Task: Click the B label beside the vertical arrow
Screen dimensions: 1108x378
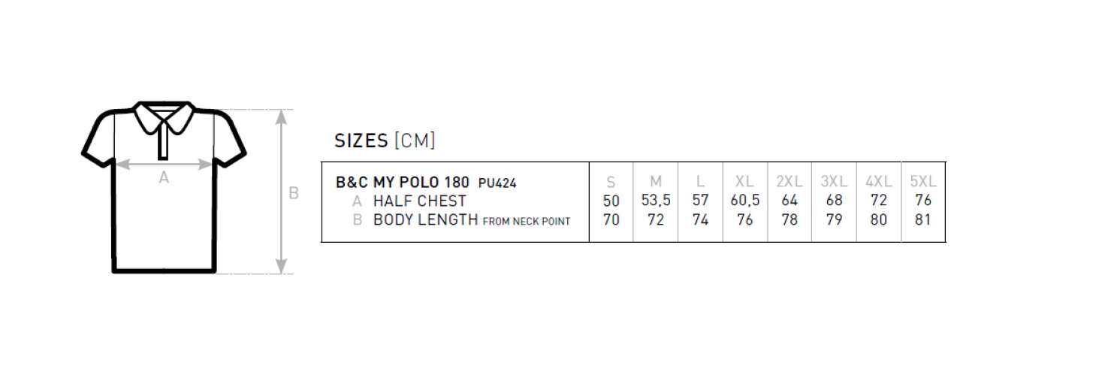Action: pos(294,193)
